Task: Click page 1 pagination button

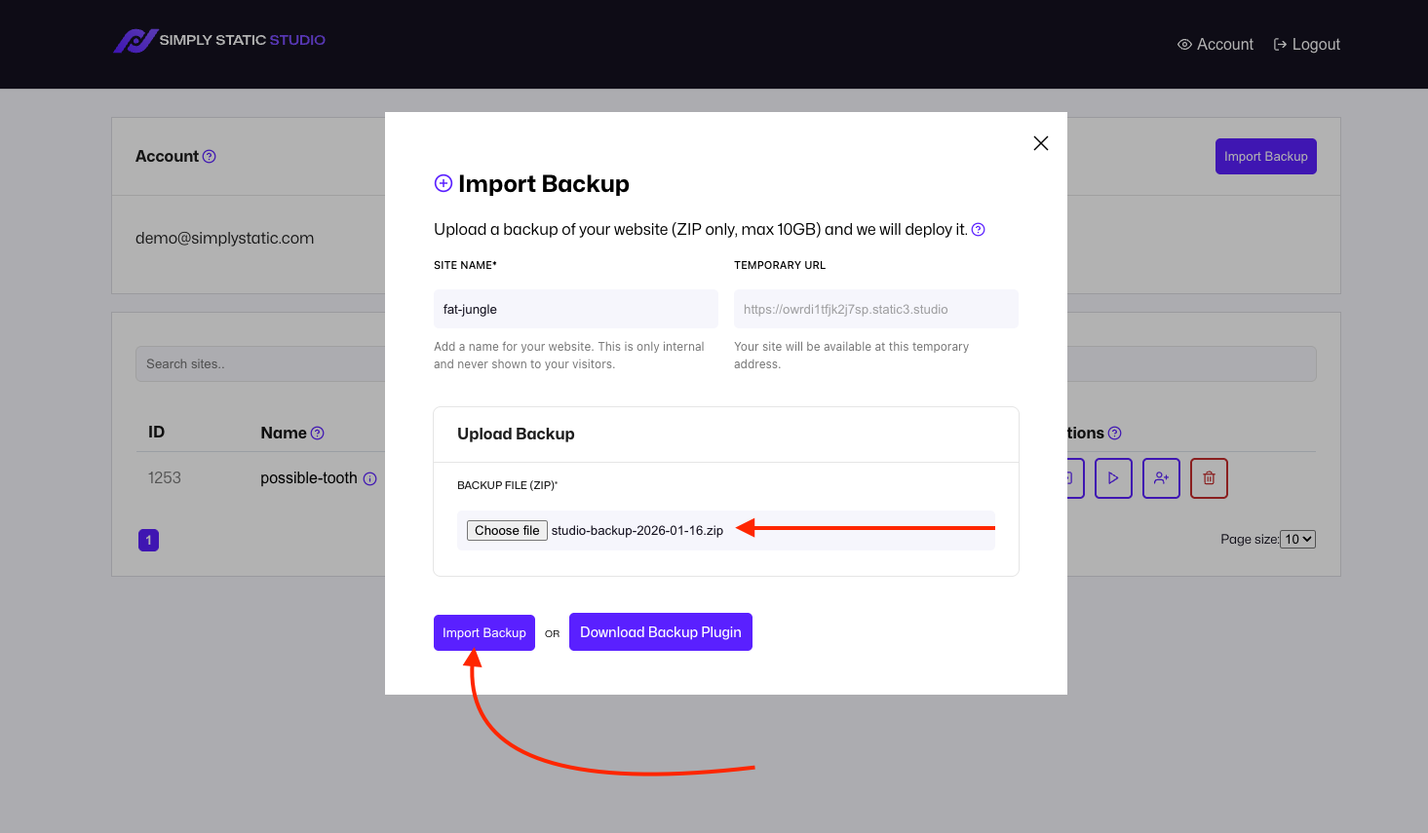Action: click(148, 540)
